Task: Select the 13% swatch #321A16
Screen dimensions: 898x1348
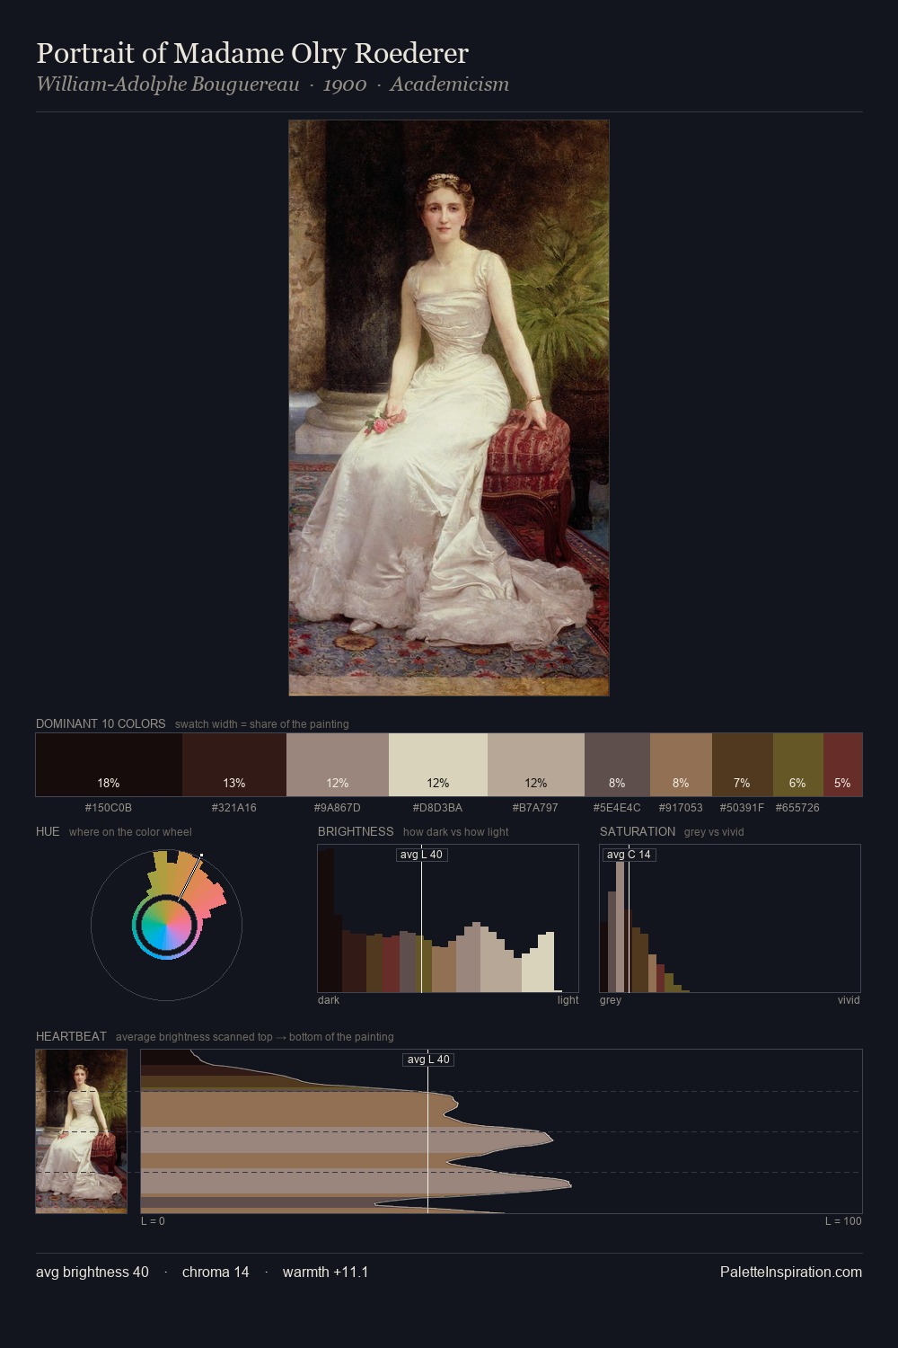Action: (234, 765)
